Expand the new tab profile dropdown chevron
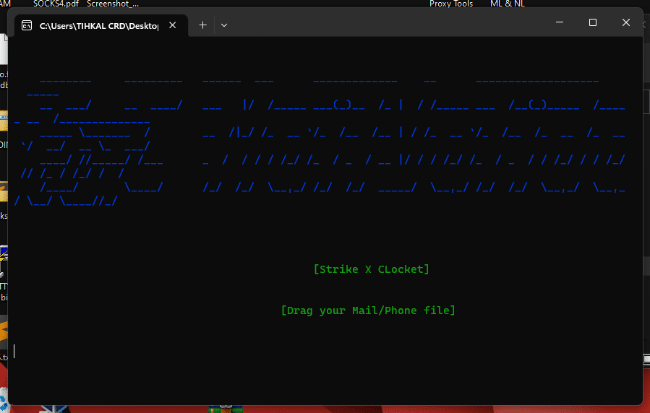 pyautogui.click(x=224, y=25)
